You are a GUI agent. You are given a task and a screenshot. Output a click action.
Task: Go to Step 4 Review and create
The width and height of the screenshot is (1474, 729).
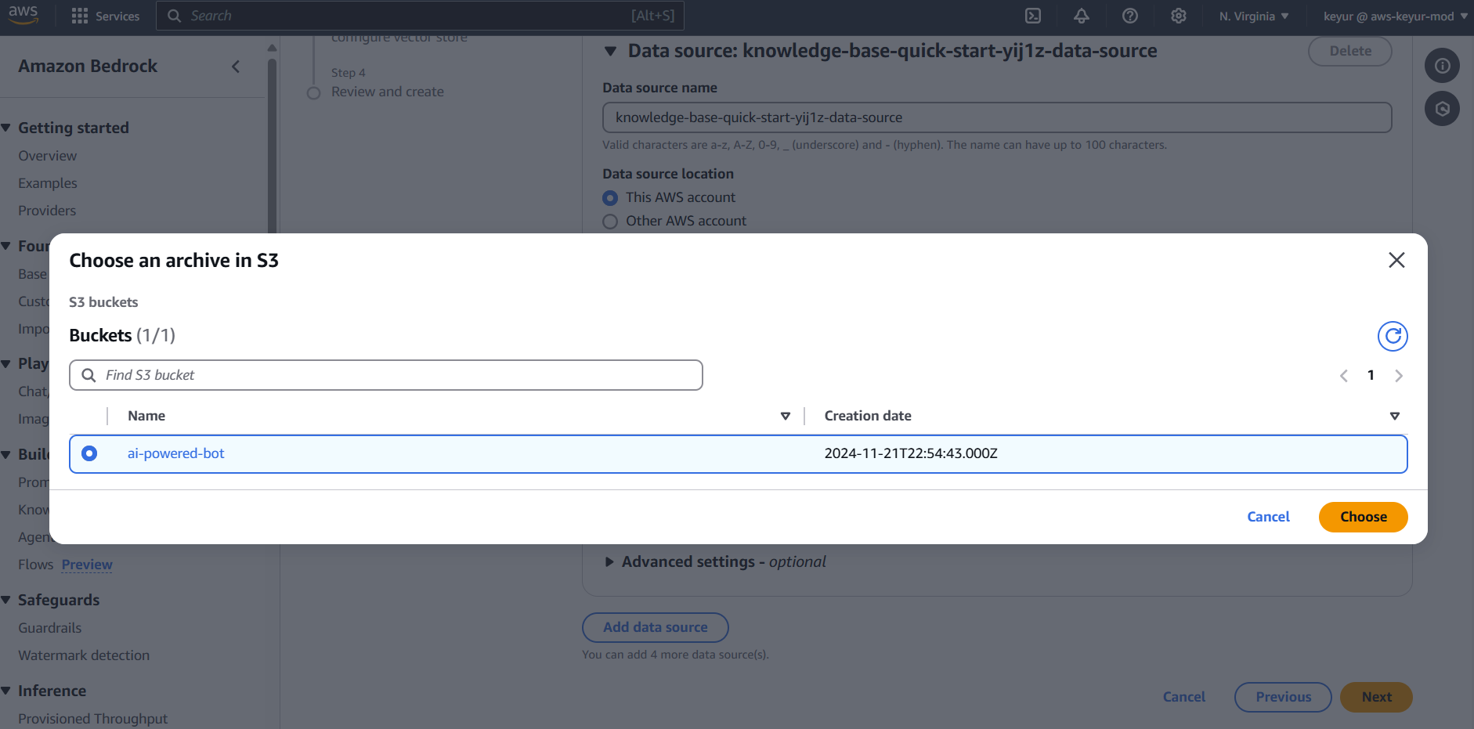(x=387, y=92)
